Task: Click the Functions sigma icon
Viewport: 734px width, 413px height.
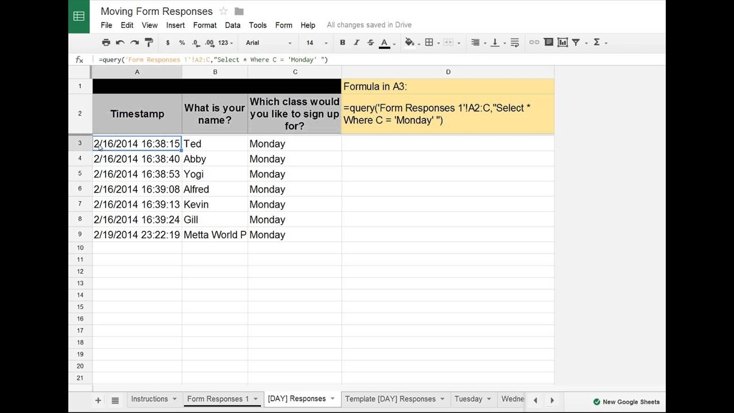Action: tap(596, 42)
